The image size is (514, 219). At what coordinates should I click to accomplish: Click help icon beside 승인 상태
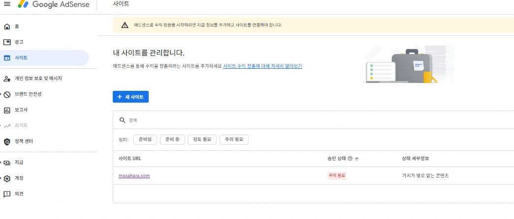[350, 159]
